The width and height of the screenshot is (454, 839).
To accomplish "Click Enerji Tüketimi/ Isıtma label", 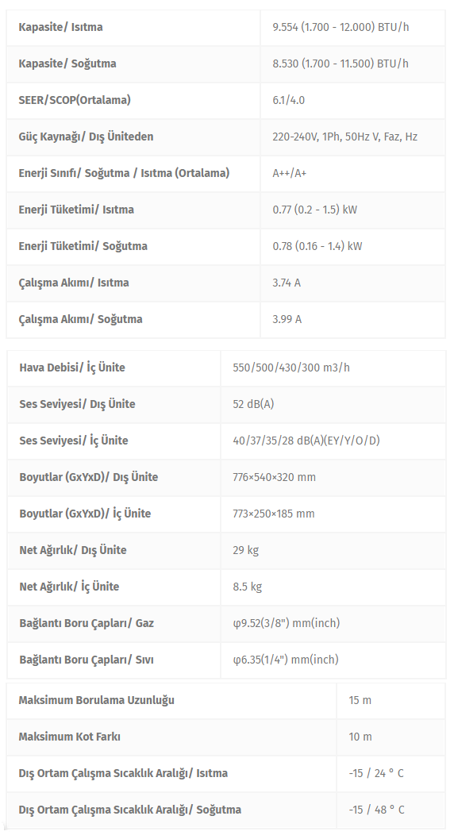I will tap(76, 210).
